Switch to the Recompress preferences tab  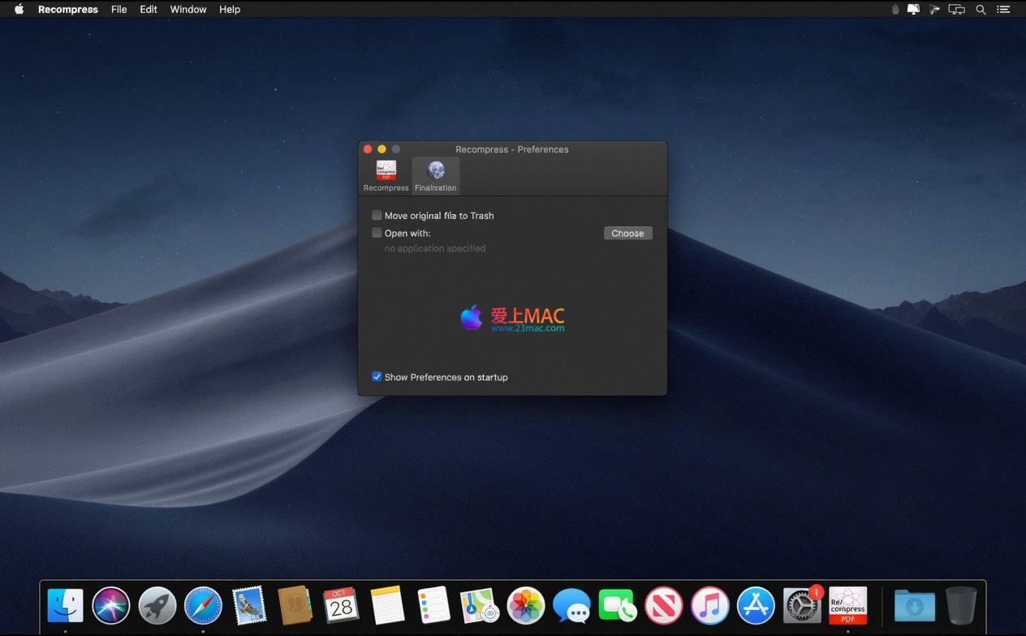click(386, 175)
